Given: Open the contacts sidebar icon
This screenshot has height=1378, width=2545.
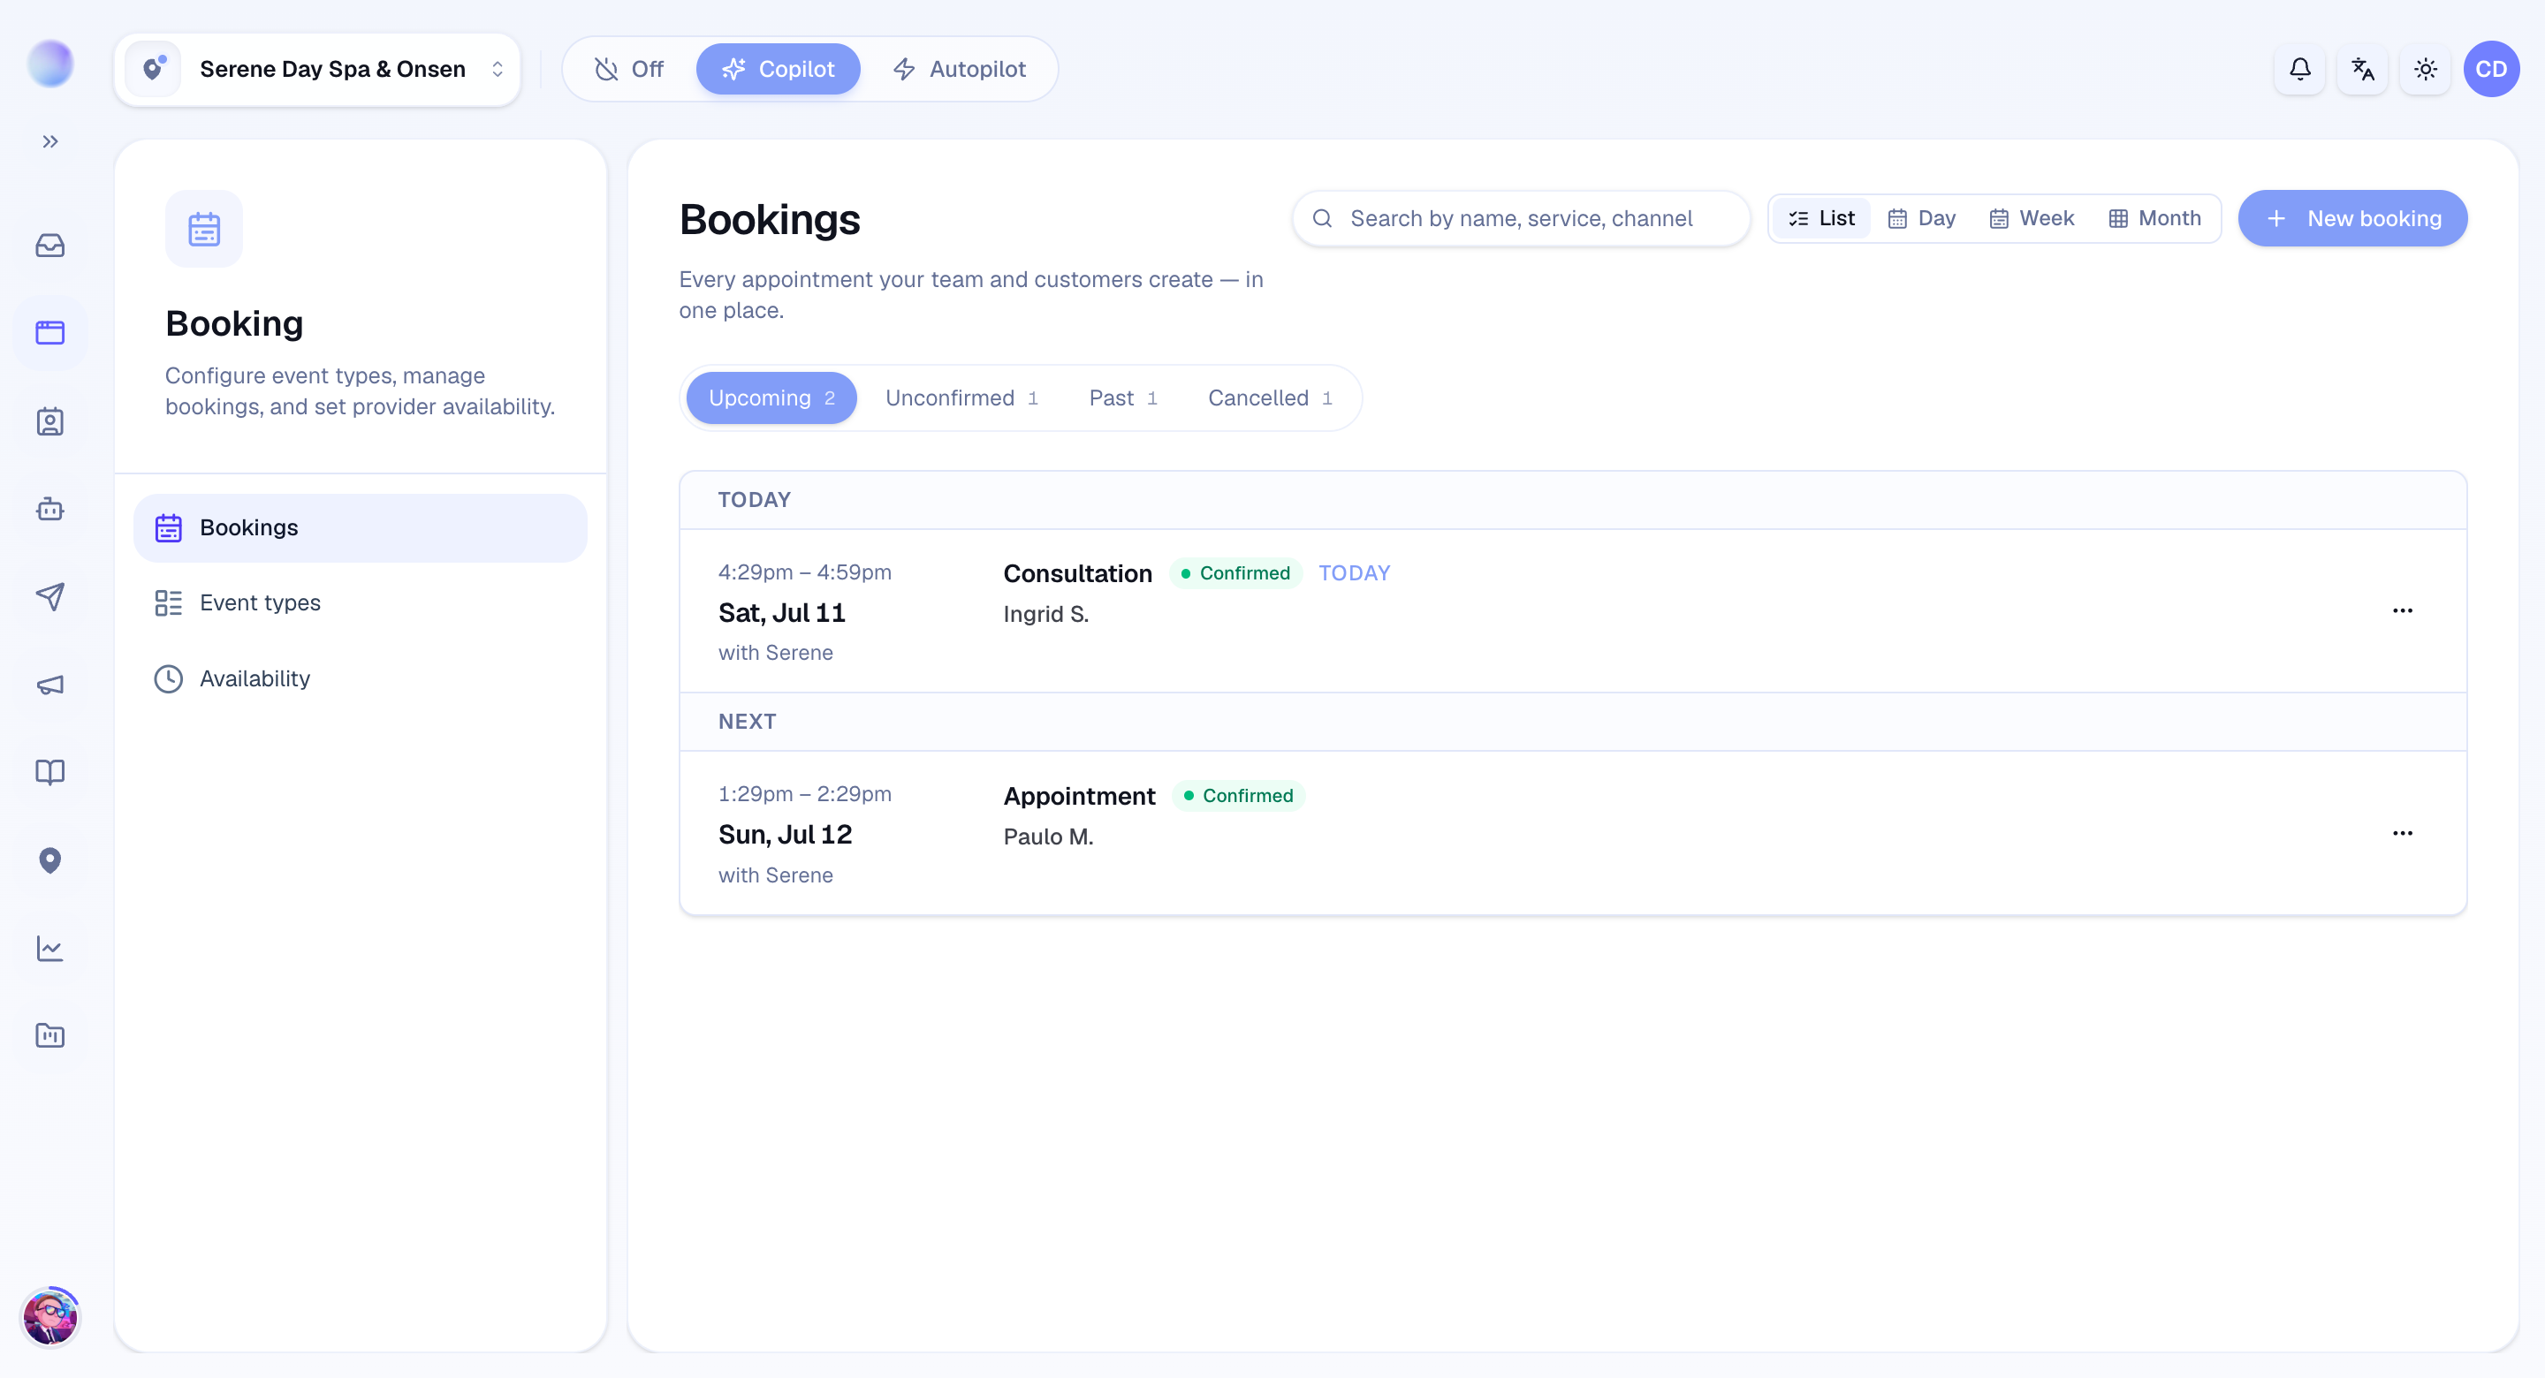Looking at the screenshot, I should [49, 420].
